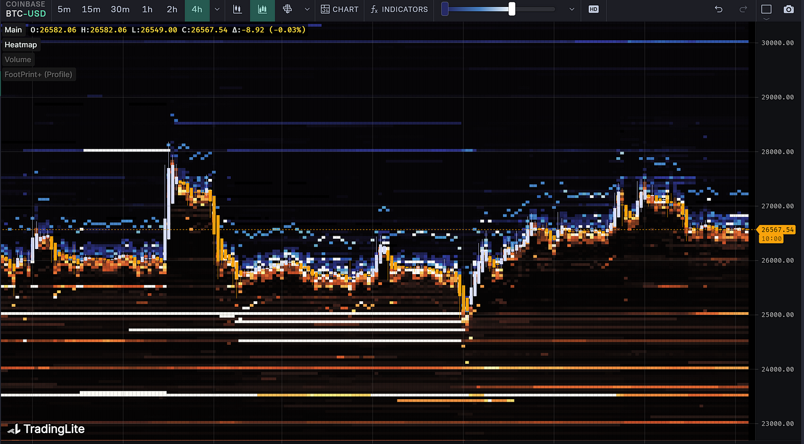This screenshot has width=804, height=444.
Task: Select the 30m timeframe
Action: click(120, 9)
